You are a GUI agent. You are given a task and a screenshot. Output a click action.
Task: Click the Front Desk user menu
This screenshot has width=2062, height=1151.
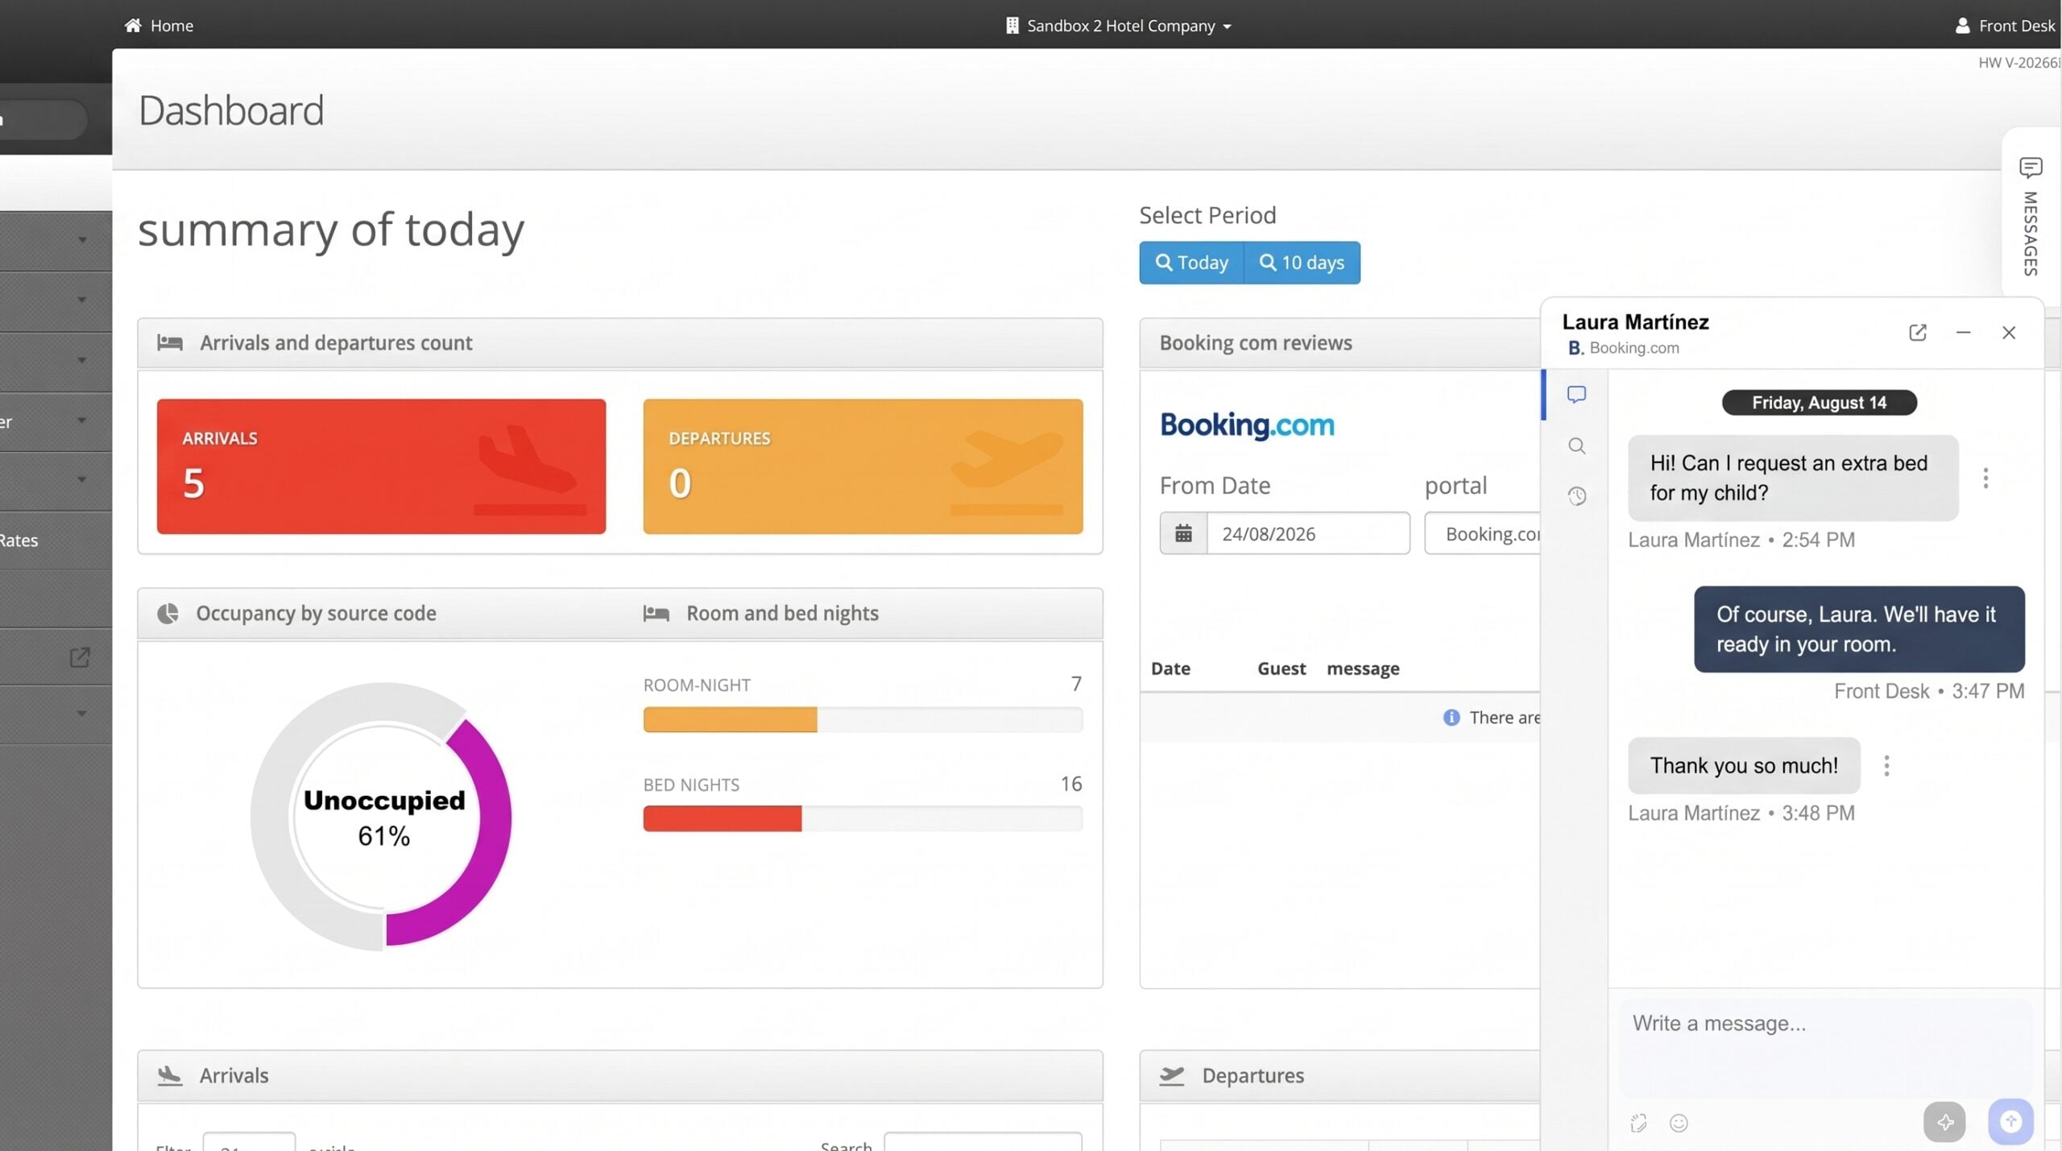tap(2006, 26)
